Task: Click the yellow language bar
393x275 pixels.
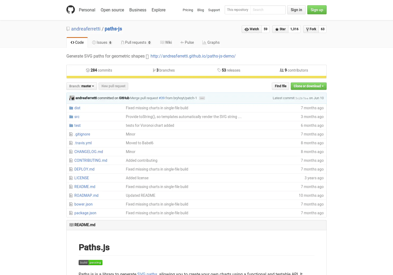Action: click(x=196, y=77)
